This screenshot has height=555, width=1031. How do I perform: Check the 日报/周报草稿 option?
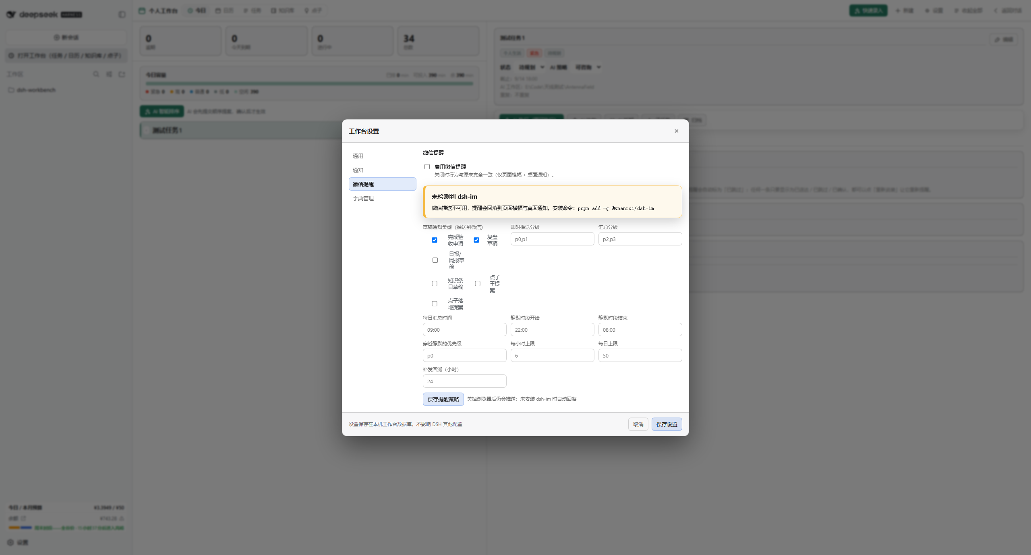tap(435, 260)
